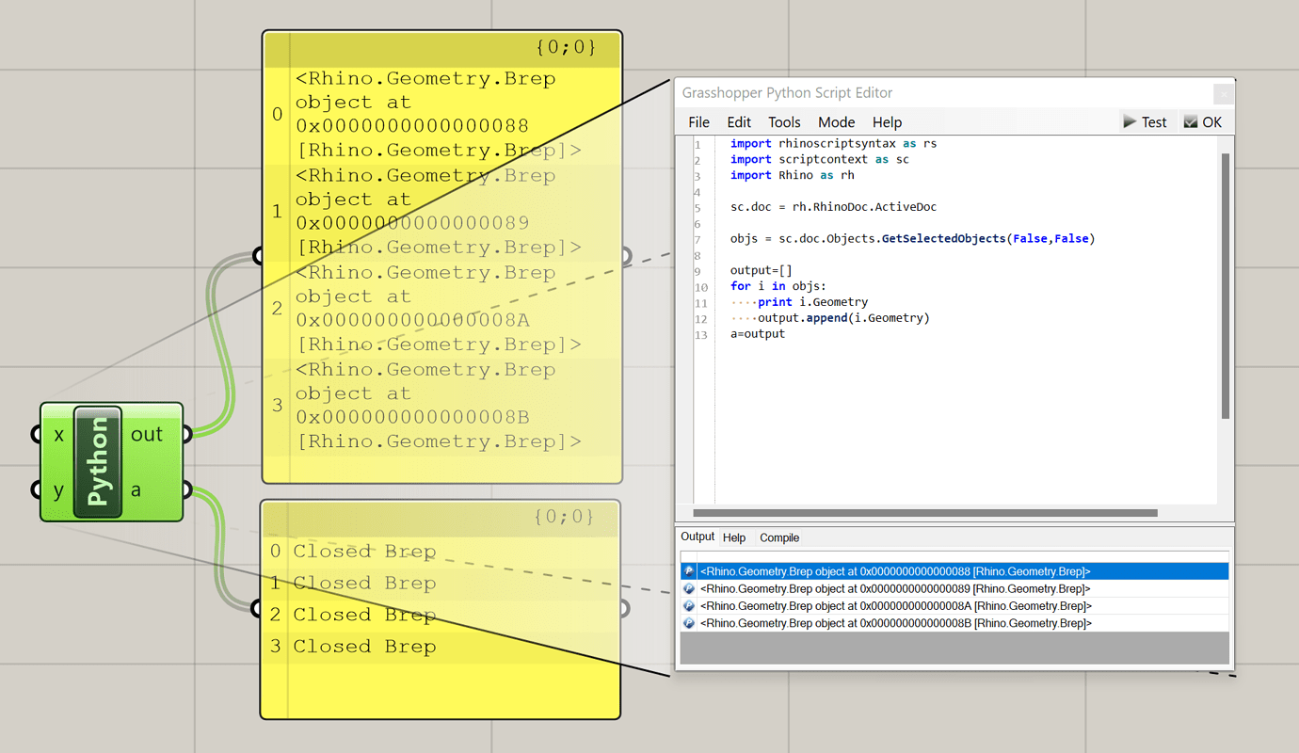The image size is (1299, 753).
Task: Open the File menu in the script editor
Action: 698,121
